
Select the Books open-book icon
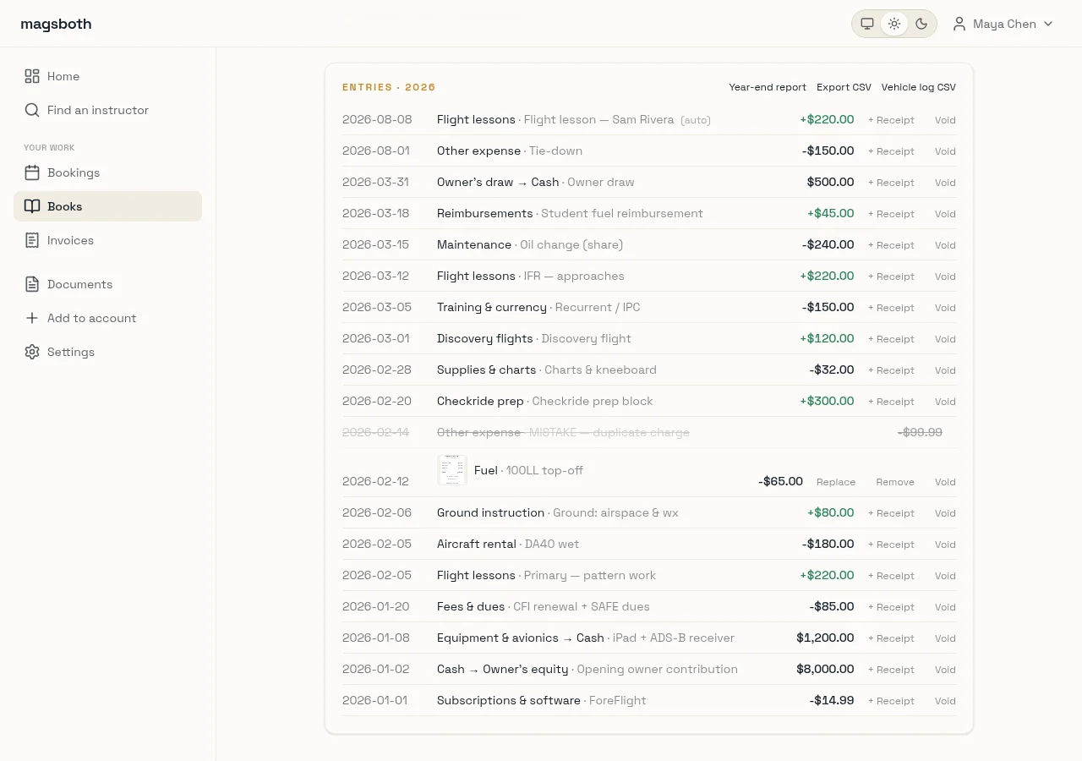32,206
